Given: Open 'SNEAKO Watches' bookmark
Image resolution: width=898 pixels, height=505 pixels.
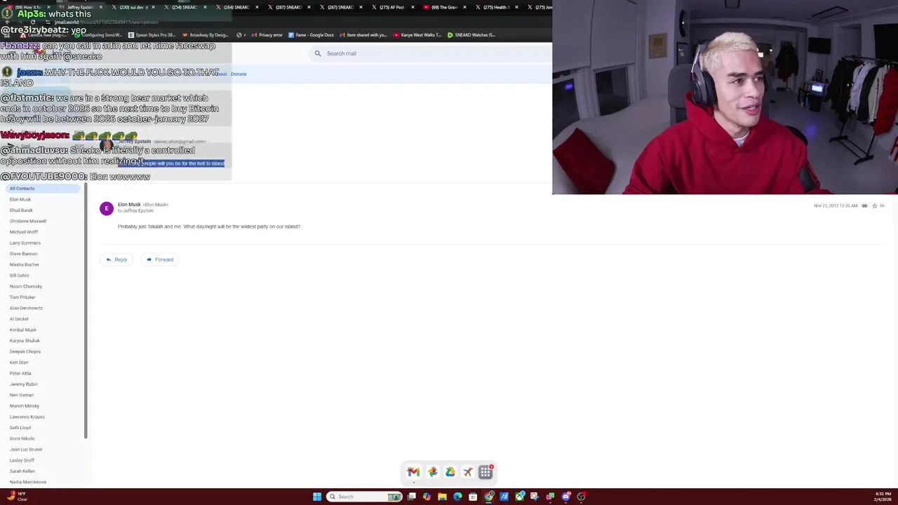Looking at the screenshot, I should pos(471,35).
